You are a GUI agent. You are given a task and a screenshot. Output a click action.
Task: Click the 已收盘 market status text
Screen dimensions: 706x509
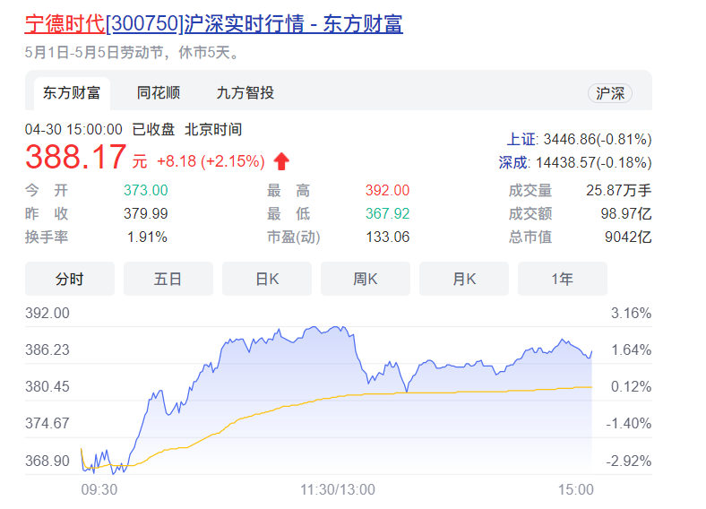point(153,130)
